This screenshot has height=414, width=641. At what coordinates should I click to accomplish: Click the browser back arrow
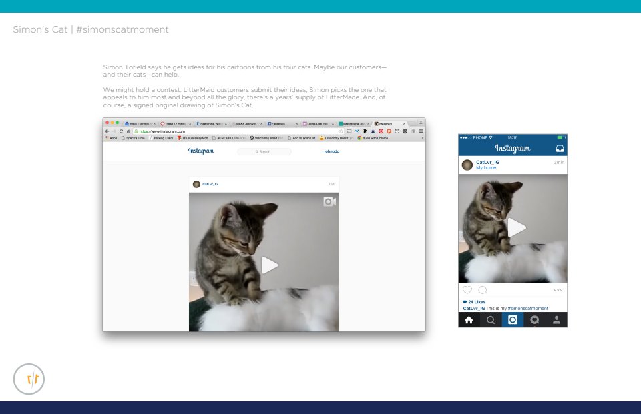(x=107, y=131)
